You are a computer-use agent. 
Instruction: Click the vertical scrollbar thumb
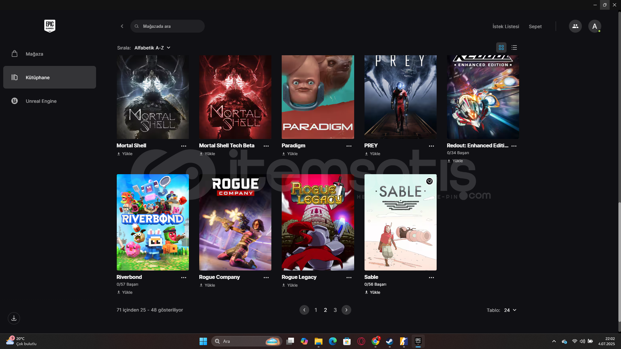coord(619,262)
